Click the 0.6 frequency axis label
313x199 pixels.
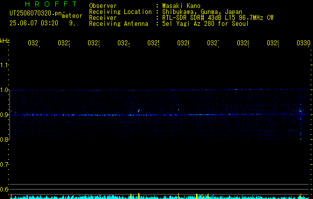coord(4,189)
